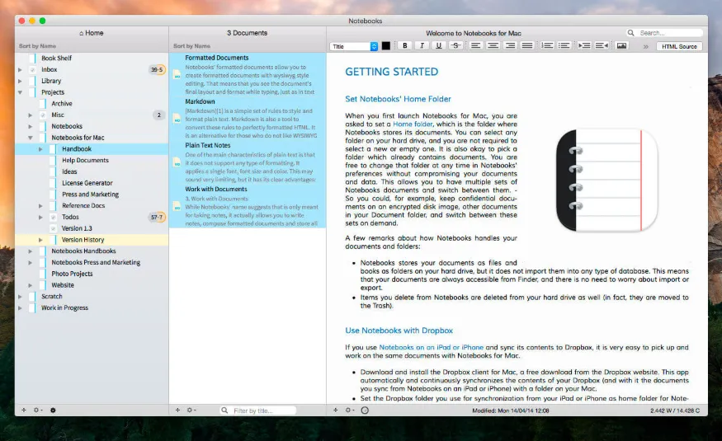Click the Version 1.3 check icon

[x=53, y=228]
